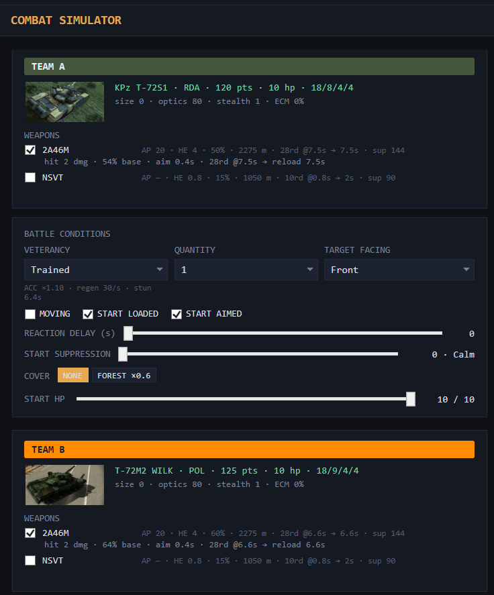Click the Reaction Delay value 0

click(x=472, y=333)
